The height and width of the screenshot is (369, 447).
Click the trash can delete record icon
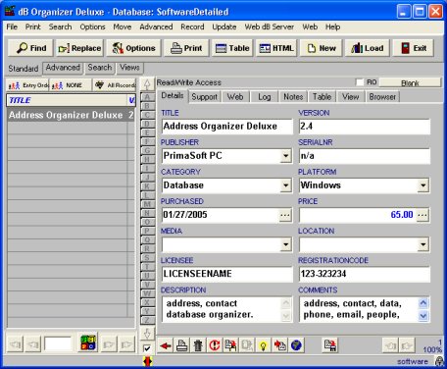coord(198,345)
